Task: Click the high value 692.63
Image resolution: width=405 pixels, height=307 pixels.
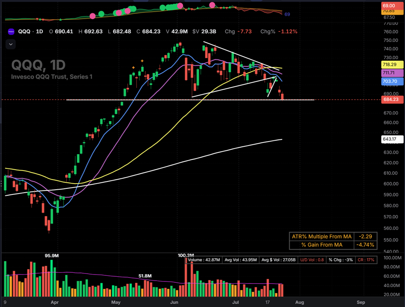Action: pos(93,32)
